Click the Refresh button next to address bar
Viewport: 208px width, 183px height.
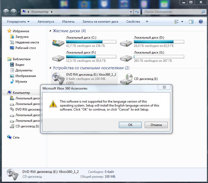pos(137,12)
